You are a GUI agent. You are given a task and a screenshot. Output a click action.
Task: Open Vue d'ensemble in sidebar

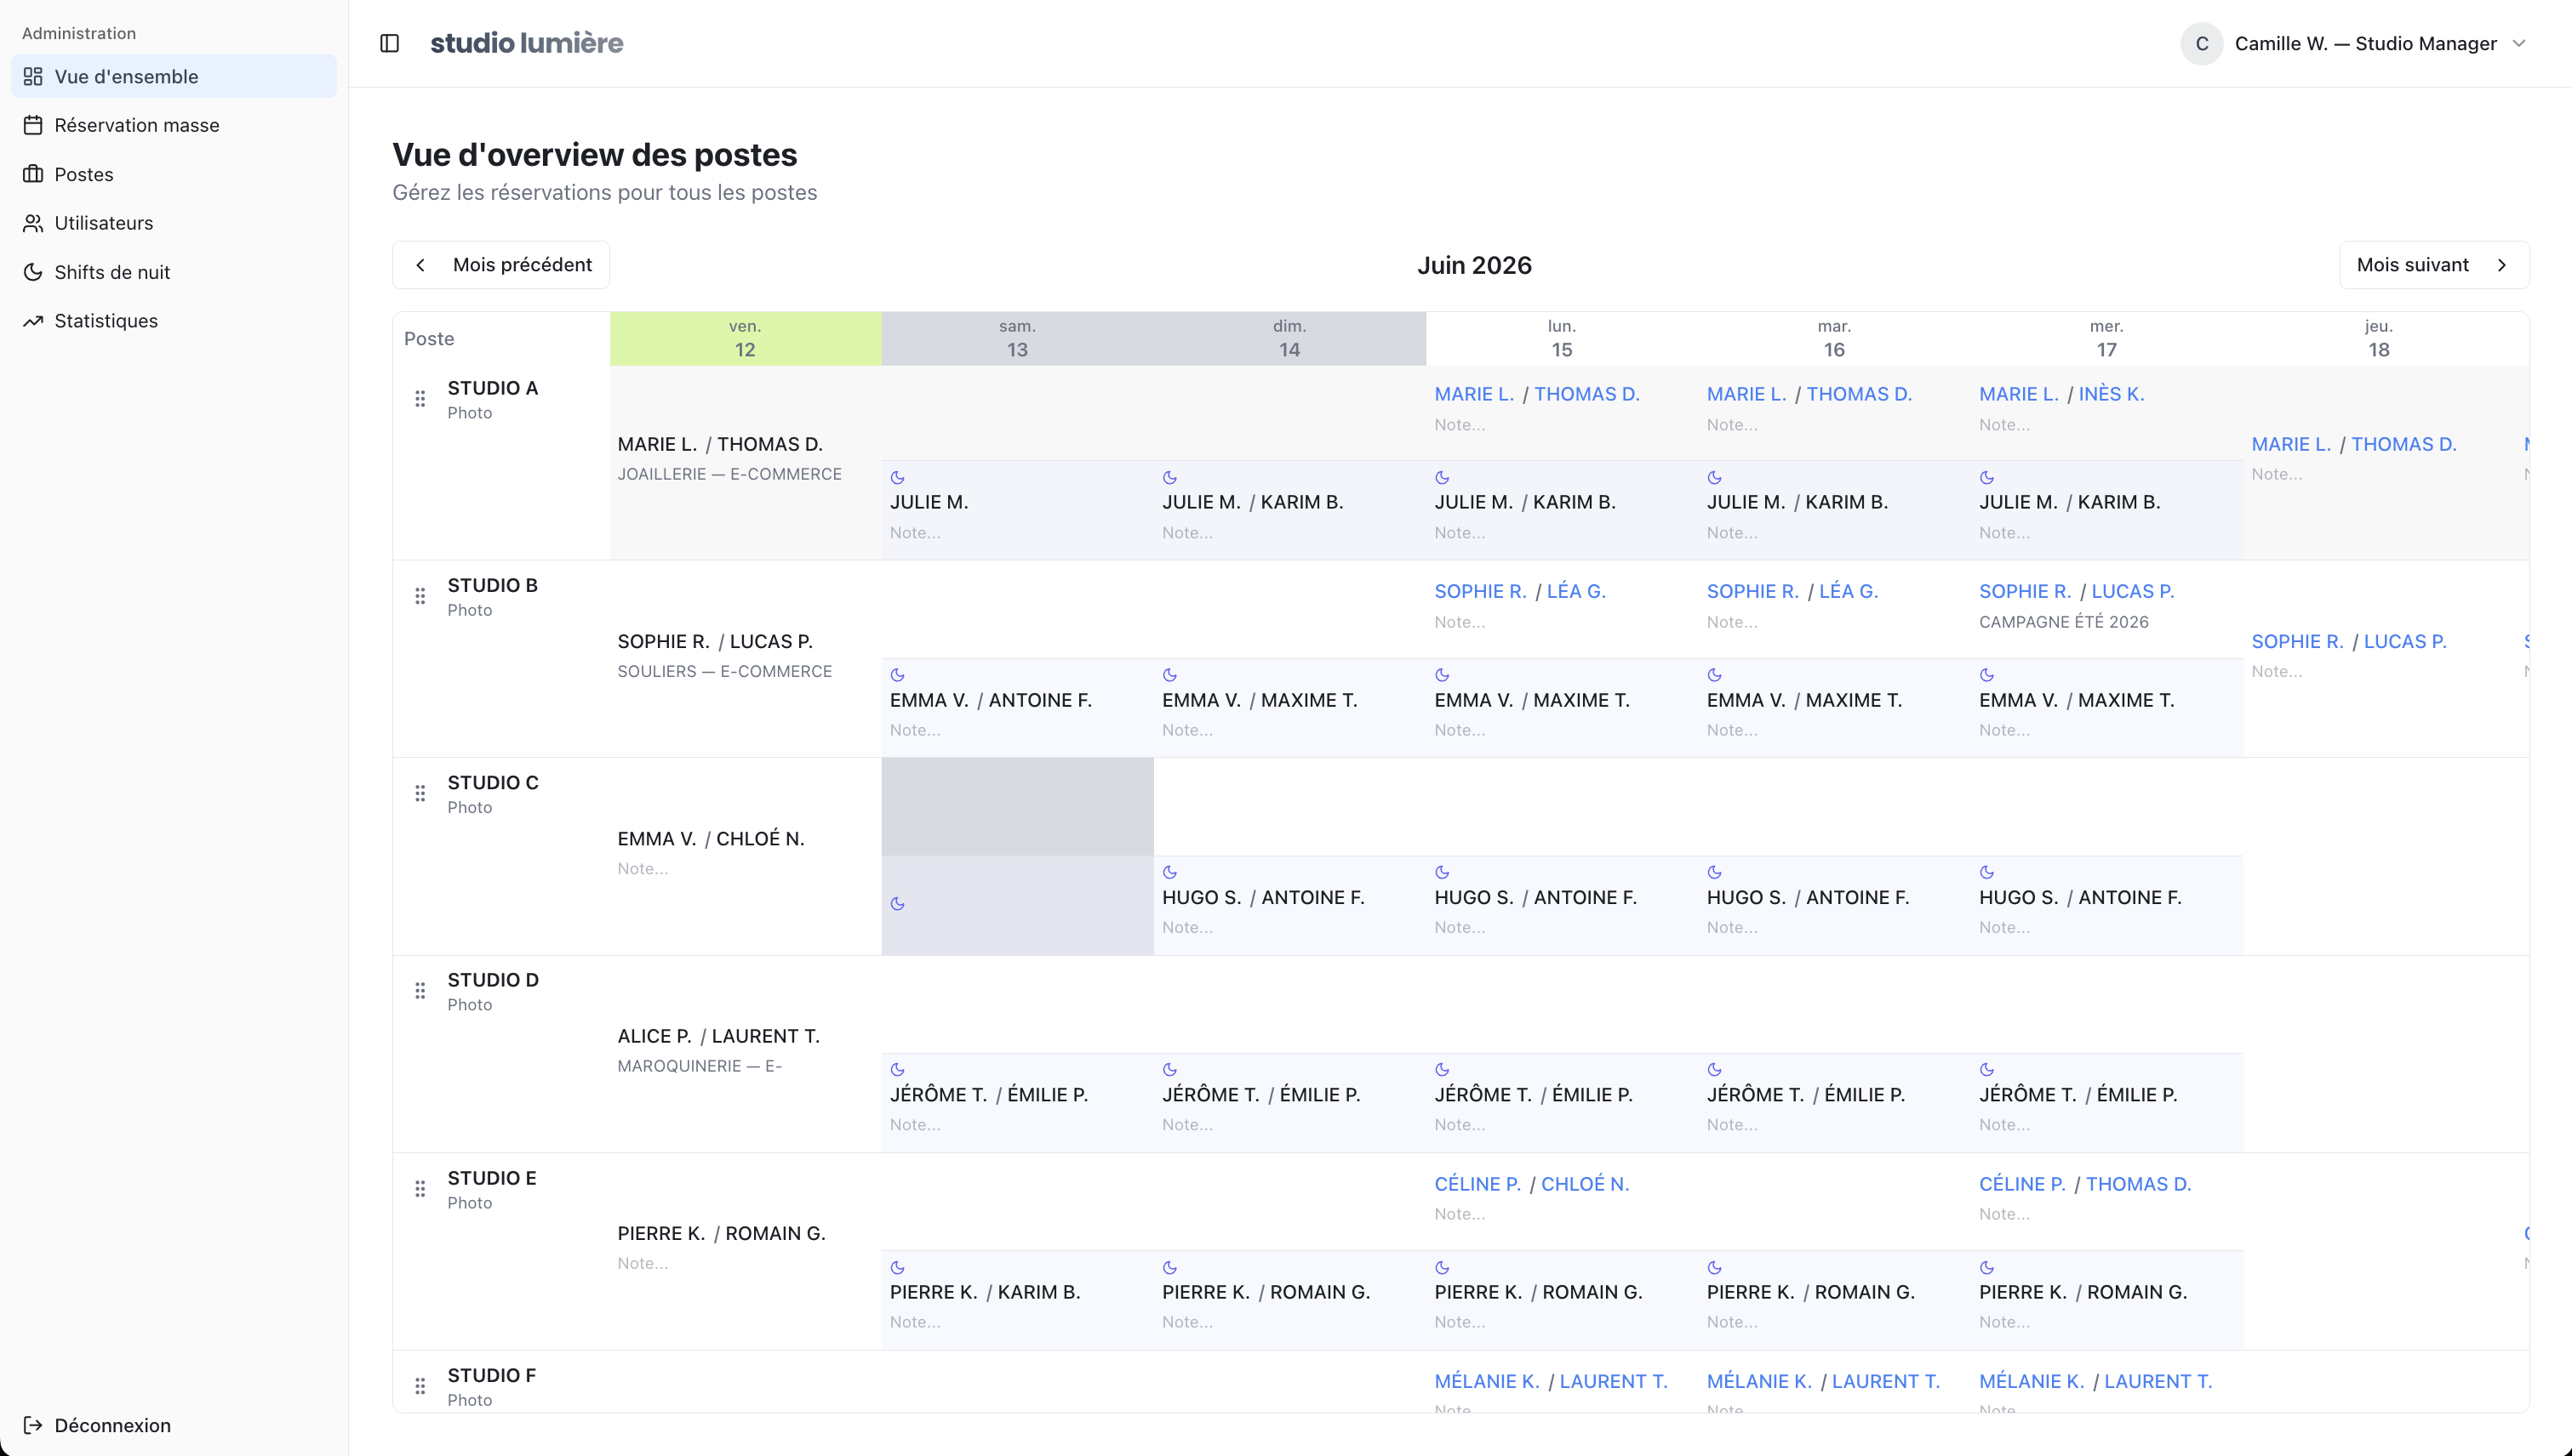pyautogui.click(x=174, y=76)
